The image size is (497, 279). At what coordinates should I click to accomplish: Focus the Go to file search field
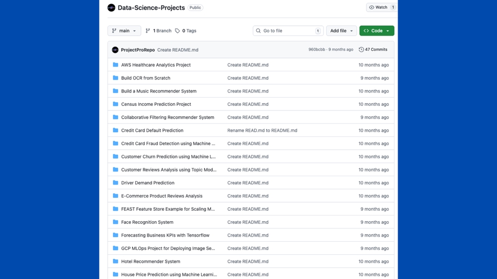coord(288,30)
